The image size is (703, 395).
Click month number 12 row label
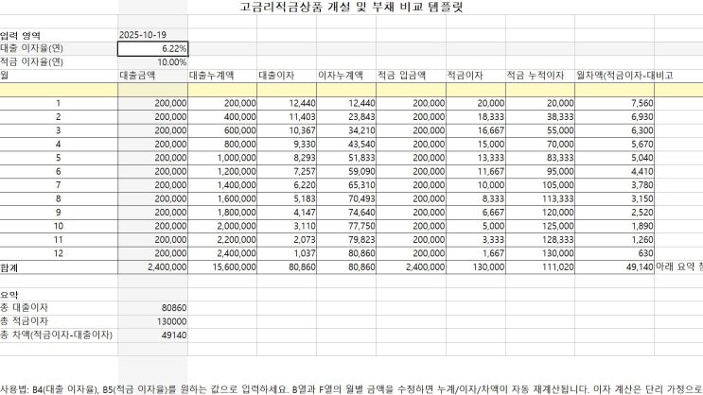[x=59, y=253]
